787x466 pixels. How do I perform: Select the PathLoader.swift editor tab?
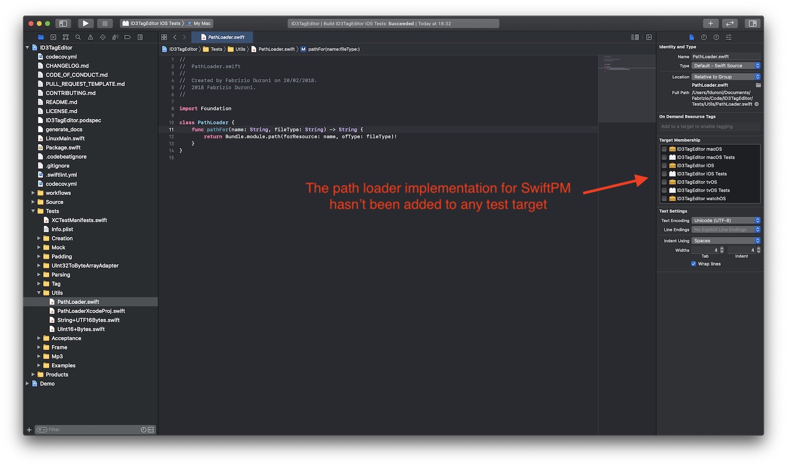pyautogui.click(x=222, y=37)
